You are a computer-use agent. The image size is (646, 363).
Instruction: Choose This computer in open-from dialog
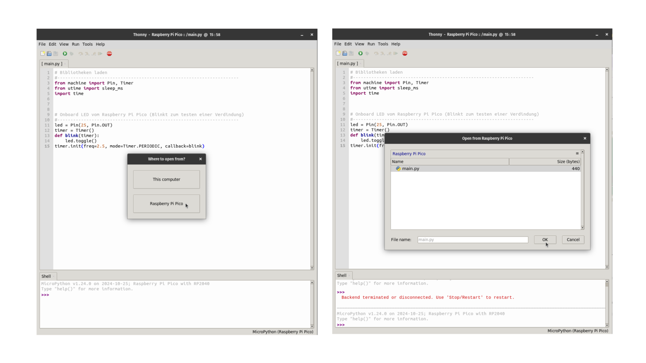(x=166, y=179)
